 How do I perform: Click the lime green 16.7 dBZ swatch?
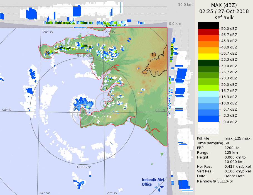point(208,88)
